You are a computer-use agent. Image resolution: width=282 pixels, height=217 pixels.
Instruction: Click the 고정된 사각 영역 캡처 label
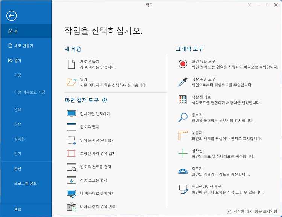[x=98, y=154]
